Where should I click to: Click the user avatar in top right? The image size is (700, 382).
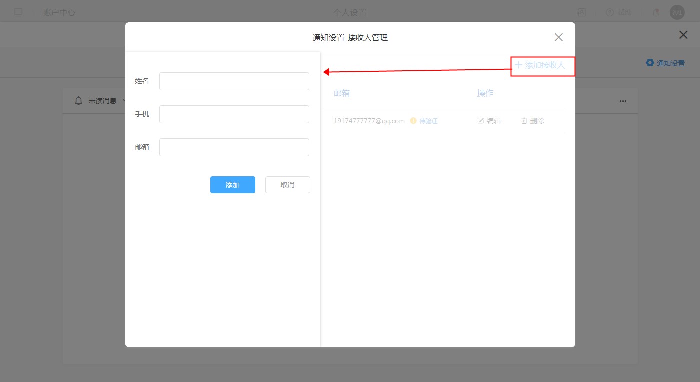[x=677, y=12]
